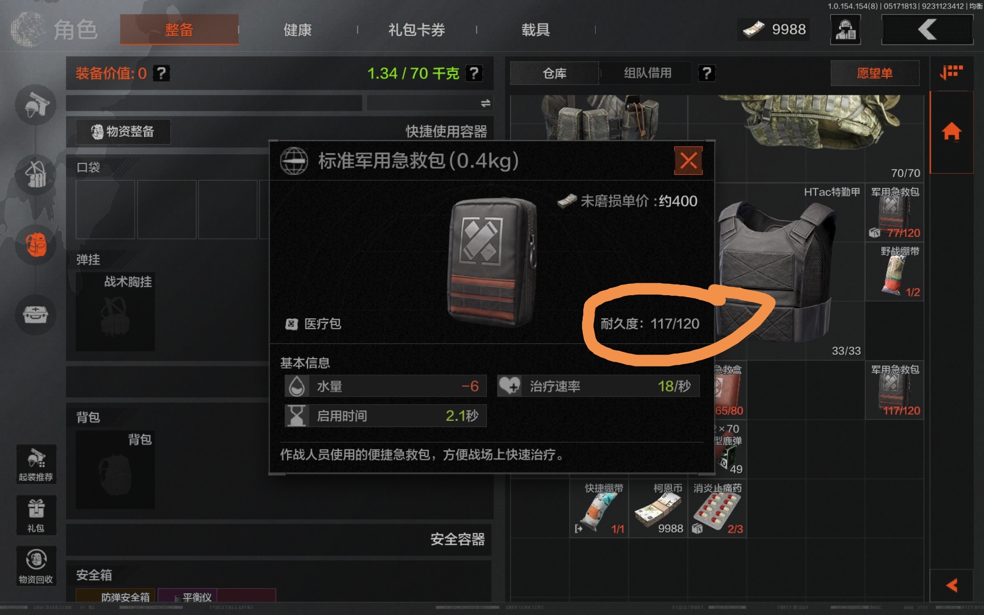Close the military first aid kit popup
Viewport: 984px width, 615px height.
point(688,161)
